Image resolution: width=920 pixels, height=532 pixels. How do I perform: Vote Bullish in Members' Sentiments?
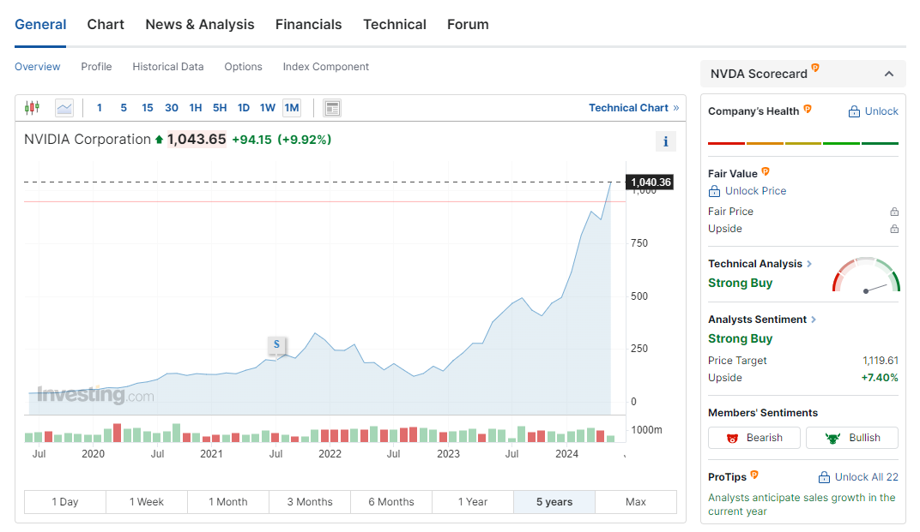[851, 438]
